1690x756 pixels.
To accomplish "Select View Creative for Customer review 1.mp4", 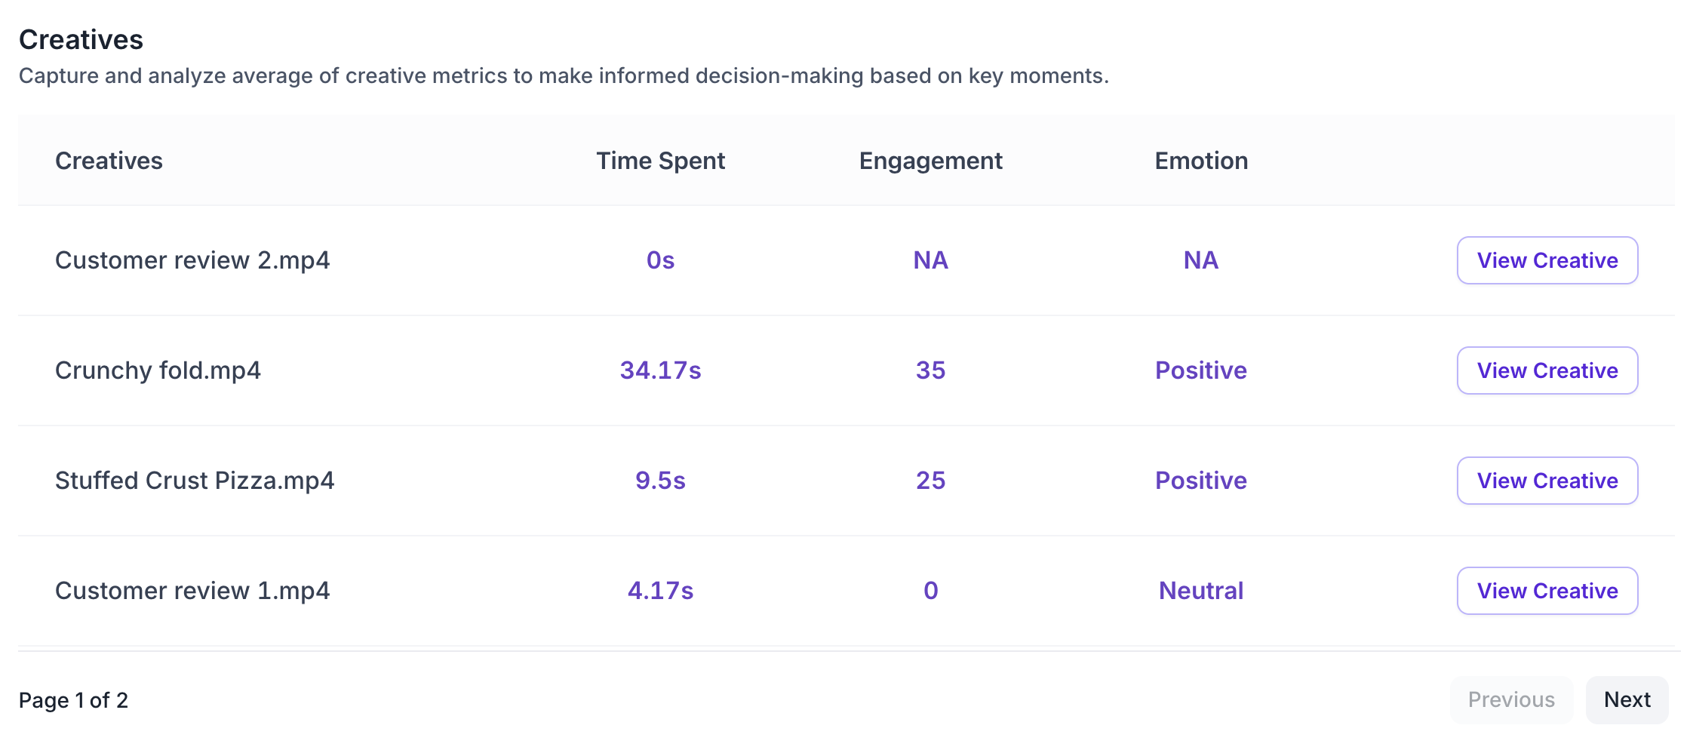I will pos(1547,591).
